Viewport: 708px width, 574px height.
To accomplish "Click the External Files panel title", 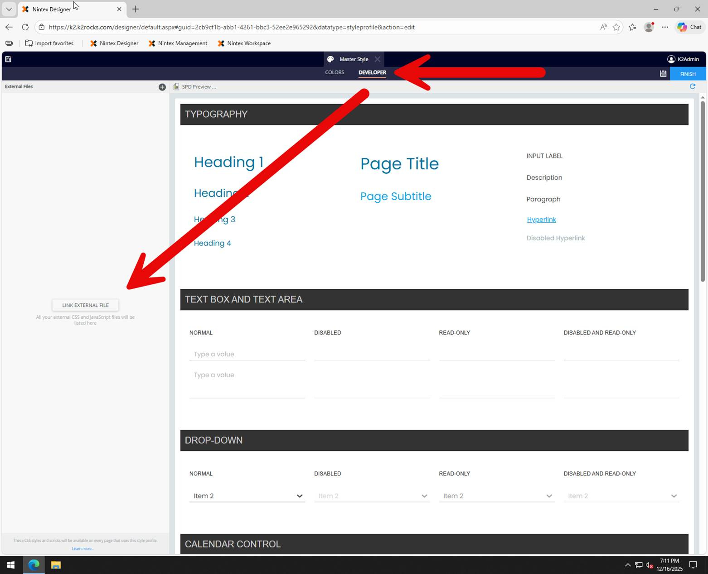I will point(19,86).
